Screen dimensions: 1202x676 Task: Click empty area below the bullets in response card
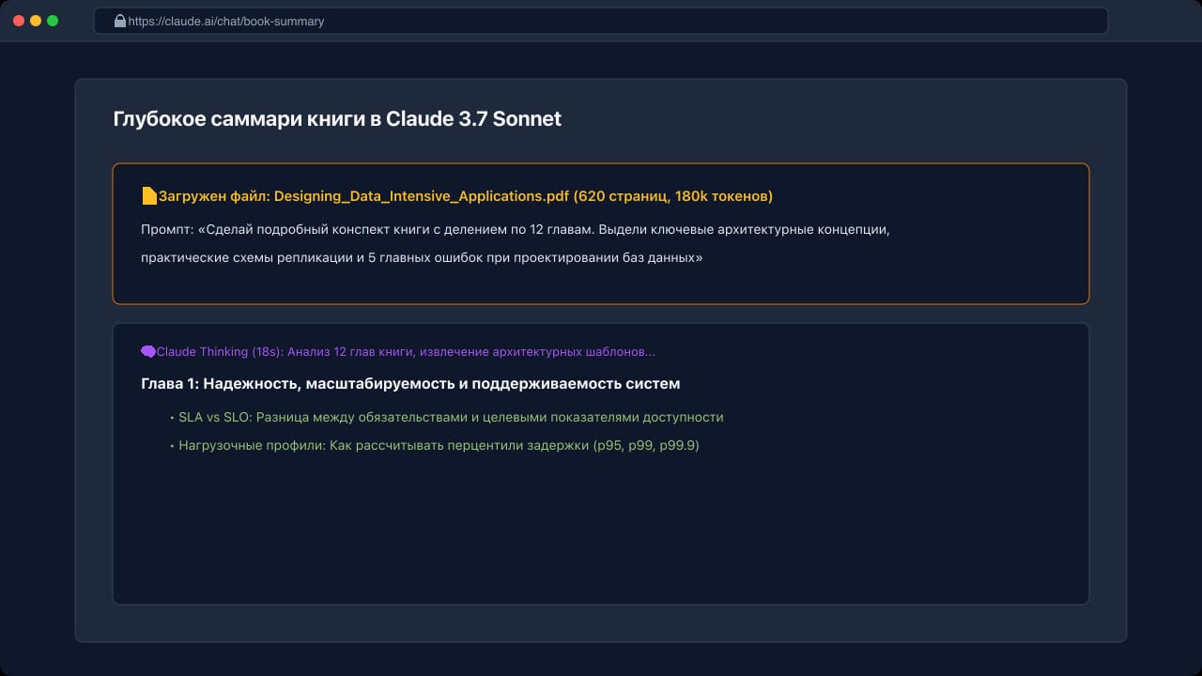(601, 530)
